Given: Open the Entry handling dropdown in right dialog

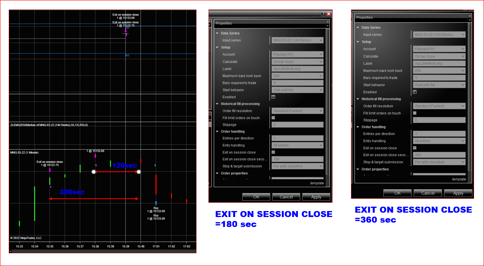Looking at the screenshot, I should point(439,141).
